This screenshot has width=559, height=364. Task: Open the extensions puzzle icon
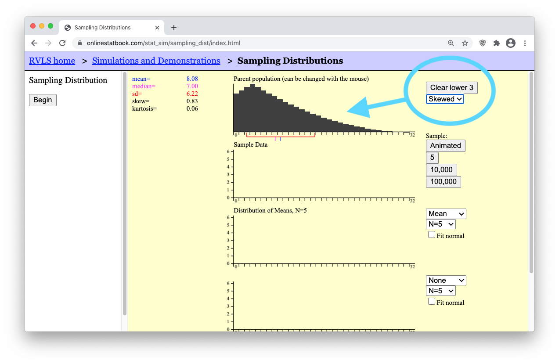pos(497,43)
